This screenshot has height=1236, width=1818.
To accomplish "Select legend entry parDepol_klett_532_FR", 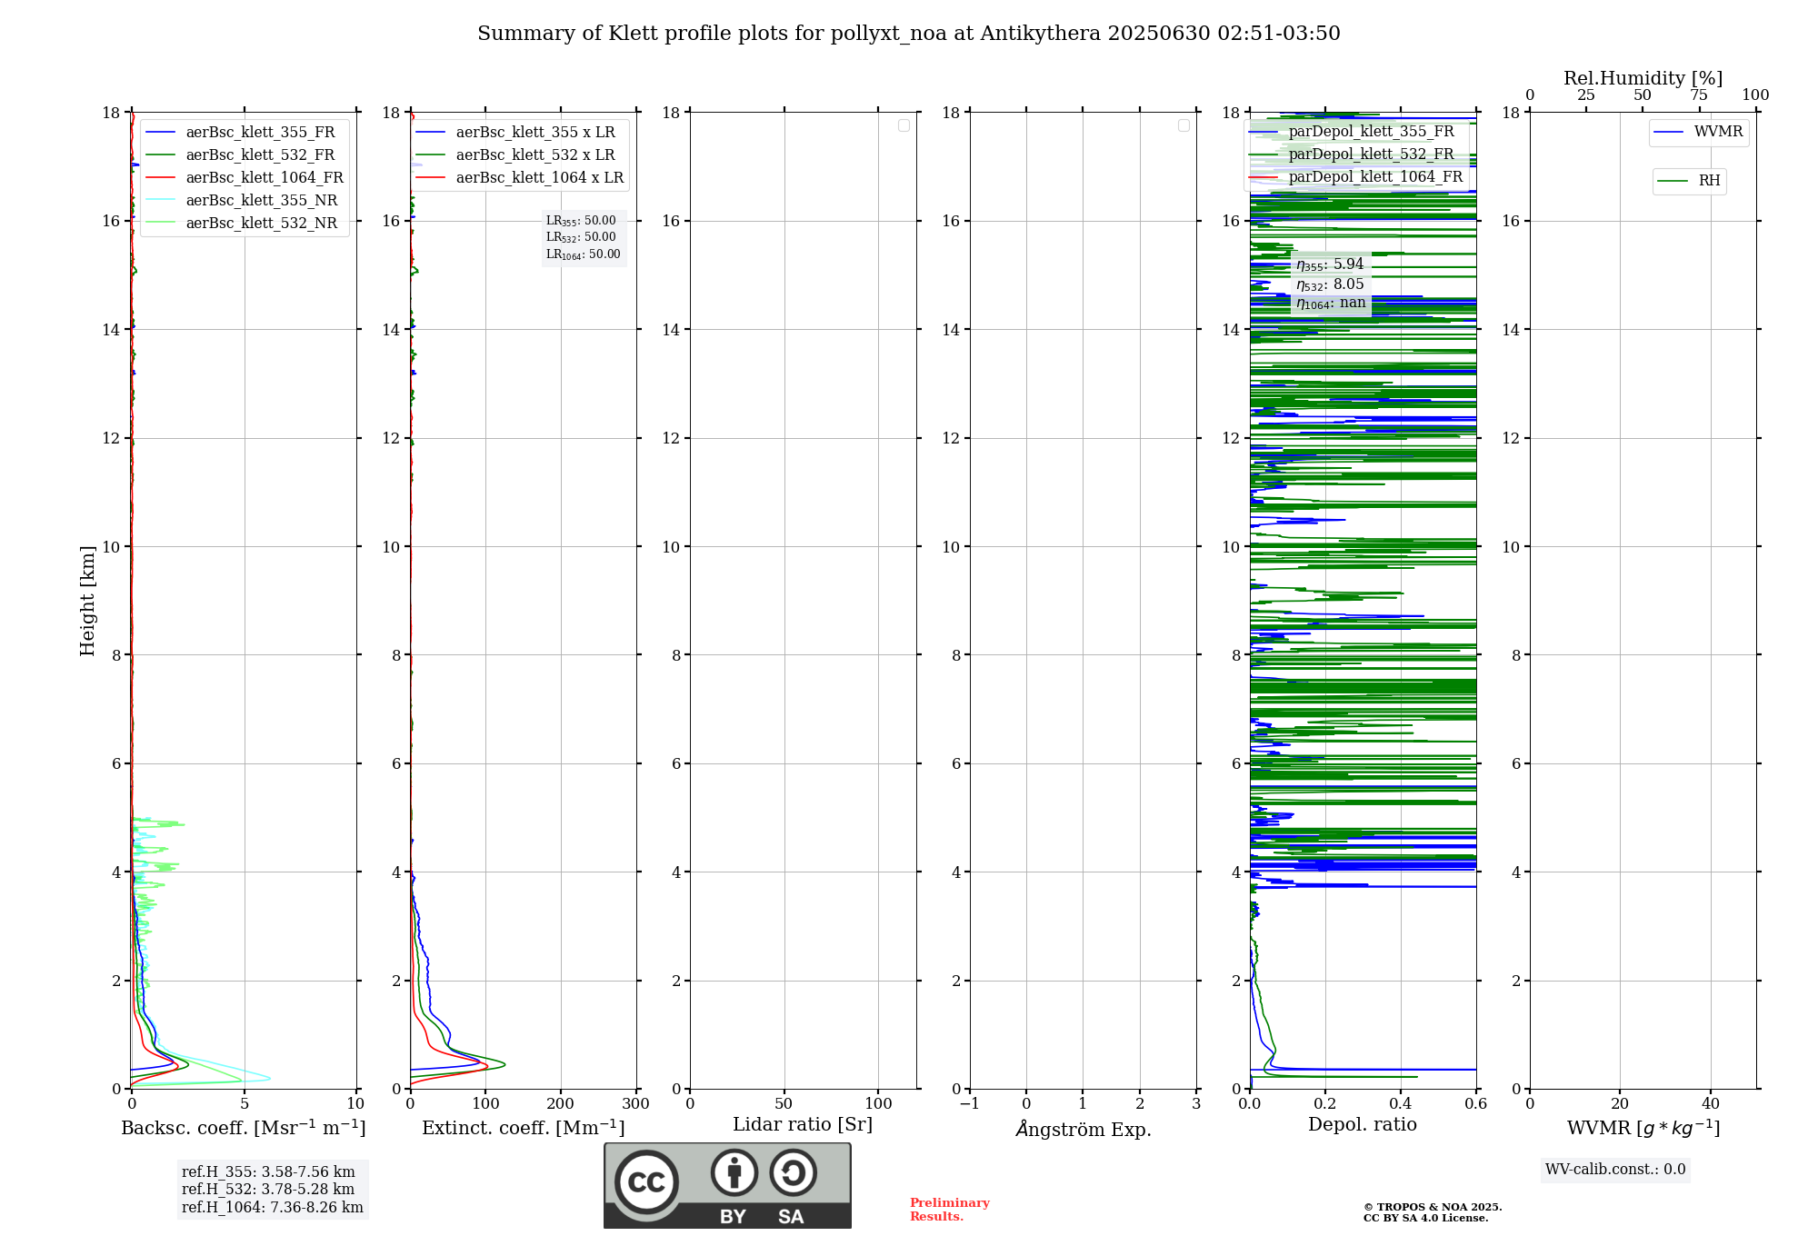I will pos(1352,154).
